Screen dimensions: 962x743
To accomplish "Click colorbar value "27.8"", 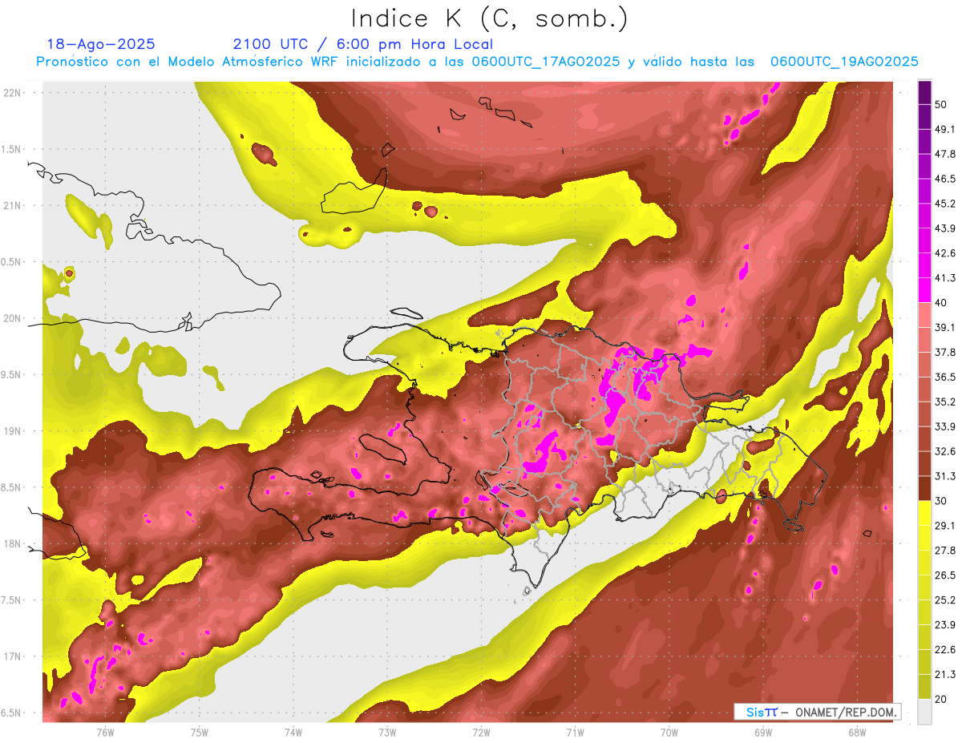I will [x=945, y=550].
